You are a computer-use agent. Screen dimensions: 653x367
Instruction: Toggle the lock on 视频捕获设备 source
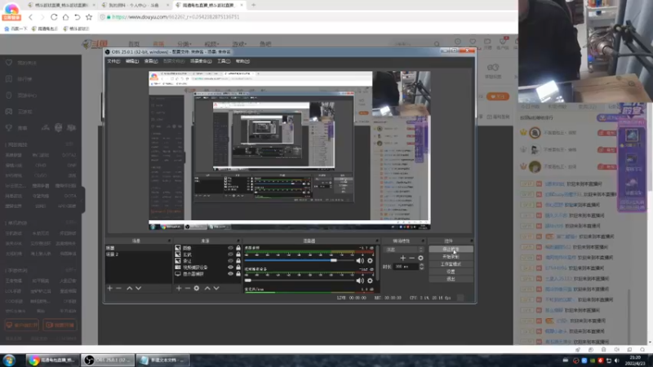pos(238,268)
